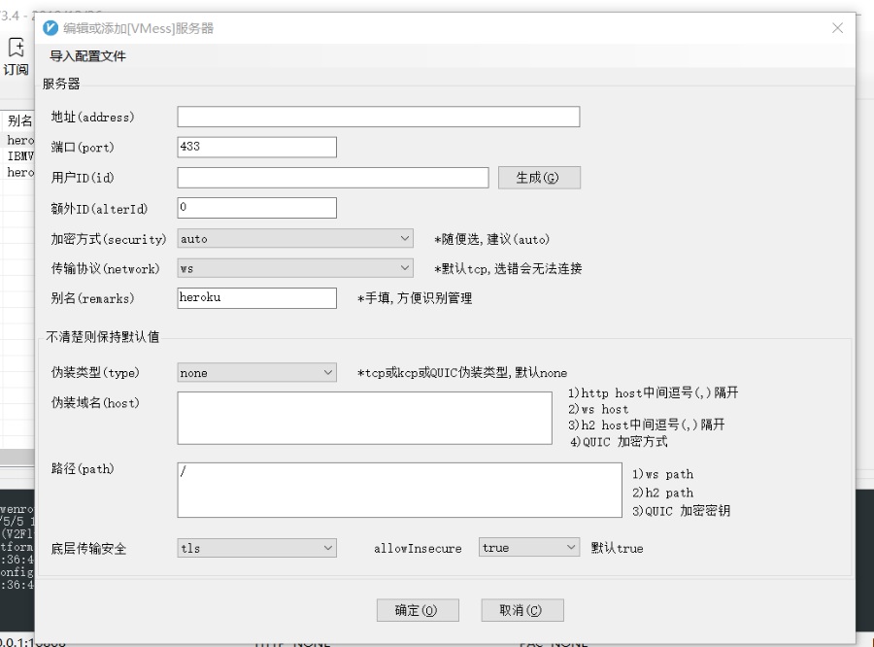
Task: Click the 用户ID user ID input box
Action: (332, 177)
